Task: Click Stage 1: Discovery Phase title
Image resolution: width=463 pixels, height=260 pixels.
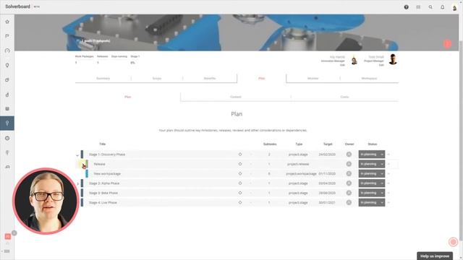Action: coord(107,155)
